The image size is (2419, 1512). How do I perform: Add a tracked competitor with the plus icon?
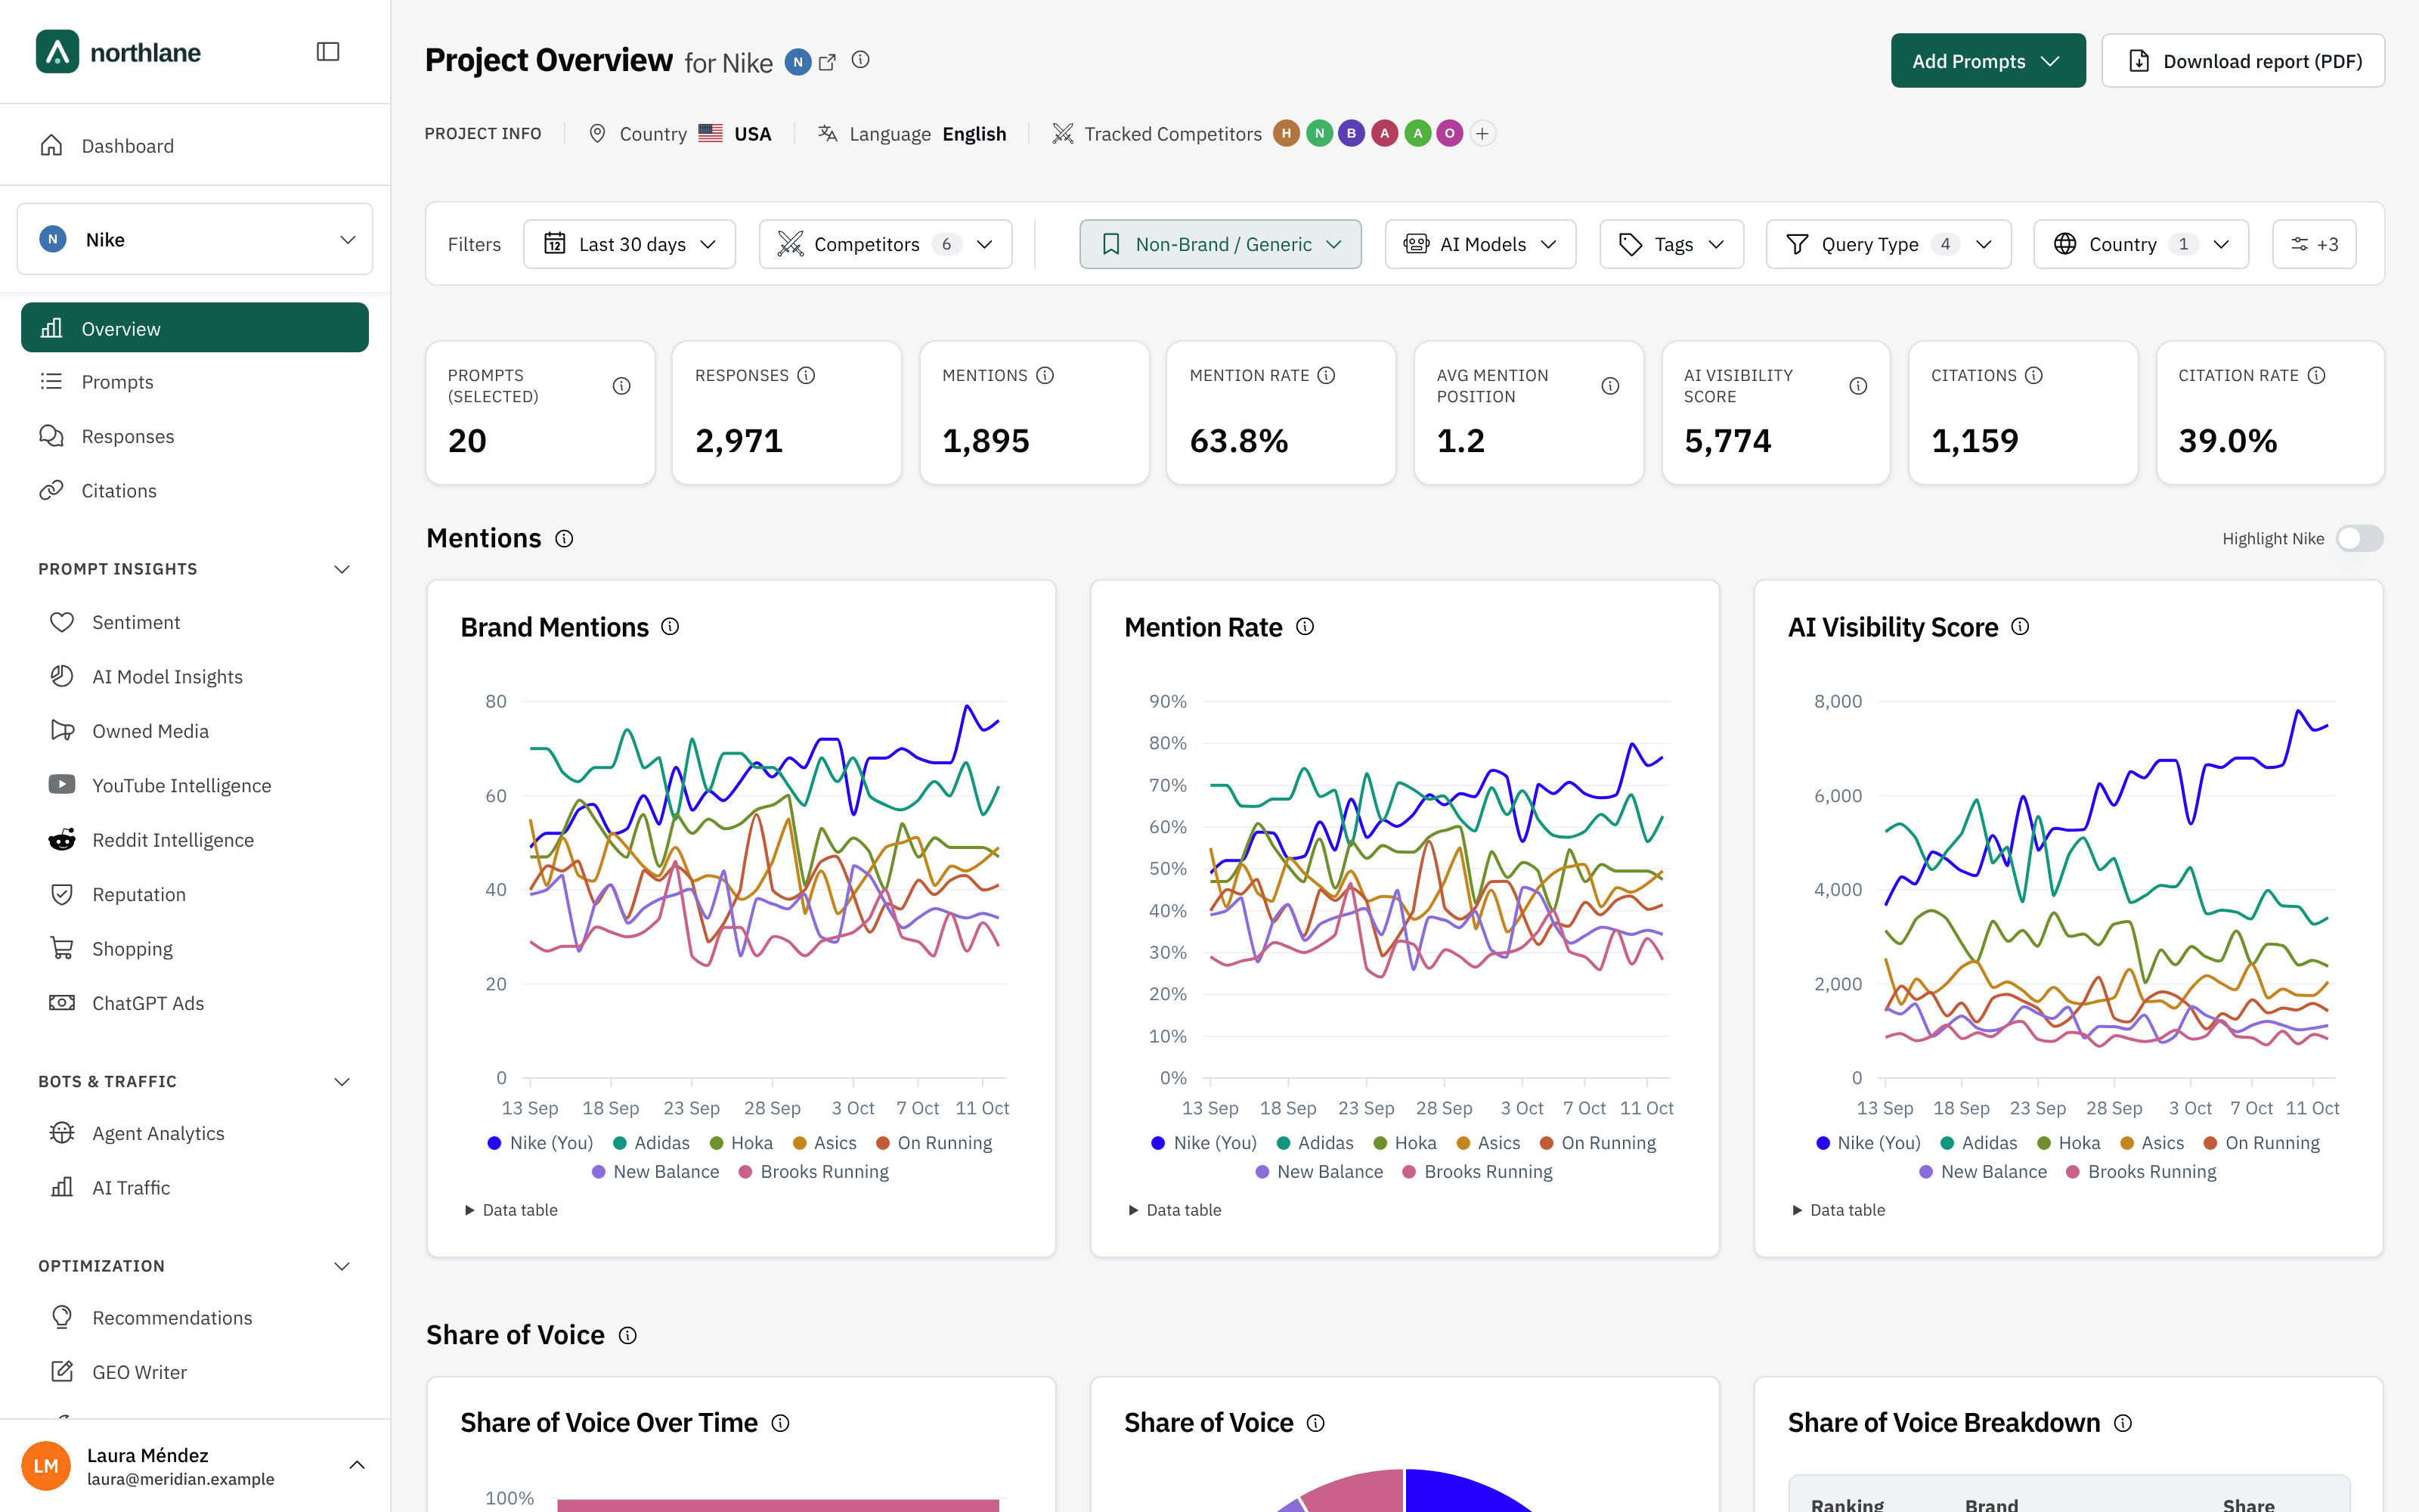[x=1482, y=133]
